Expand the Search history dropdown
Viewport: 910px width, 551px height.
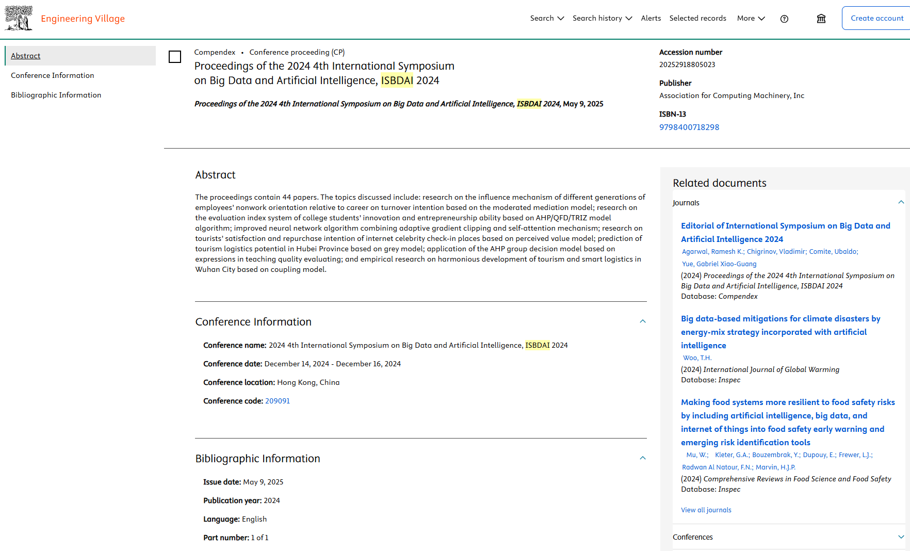tap(602, 18)
